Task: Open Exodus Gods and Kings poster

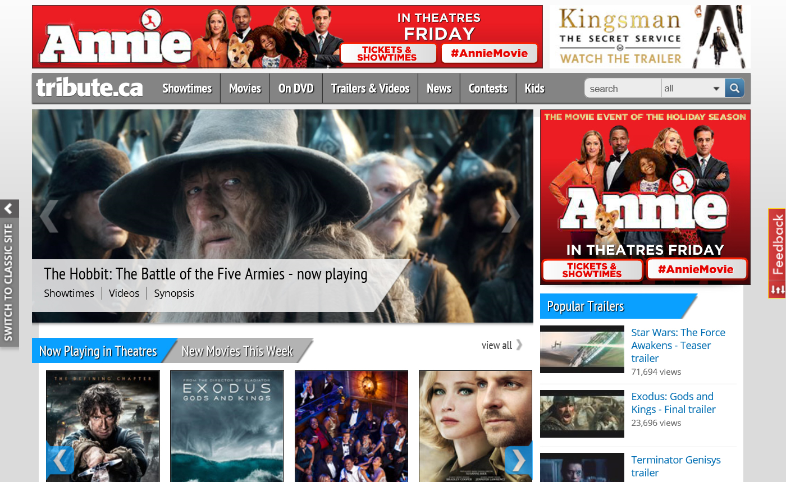Action: pyautogui.click(x=227, y=426)
